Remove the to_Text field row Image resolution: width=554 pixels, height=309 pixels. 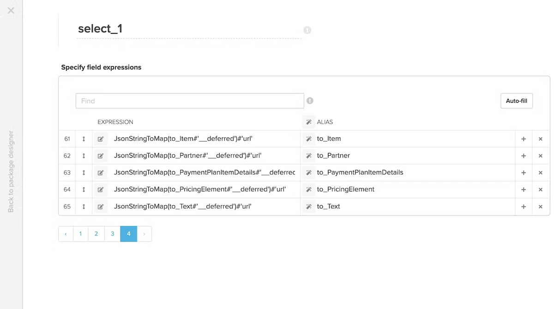tap(541, 206)
